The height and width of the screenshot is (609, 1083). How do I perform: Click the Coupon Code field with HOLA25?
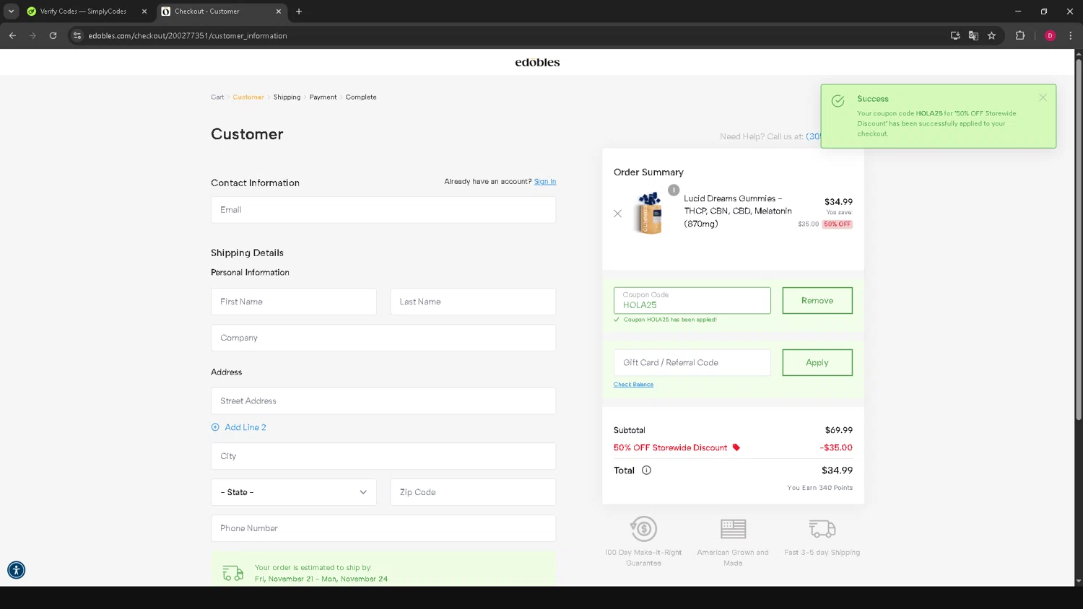[x=692, y=300]
